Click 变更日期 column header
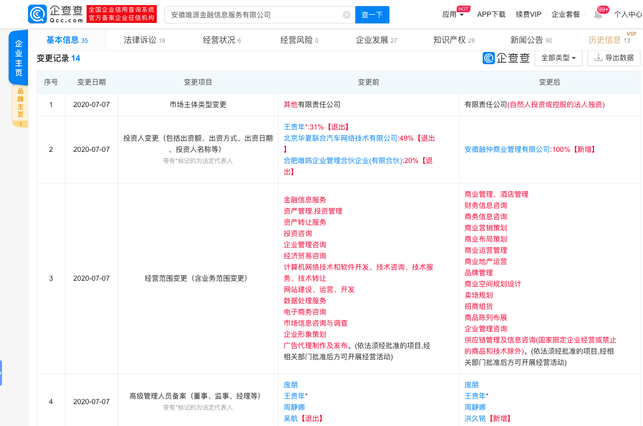The width and height of the screenshot is (643, 426). [x=92, y=82]
